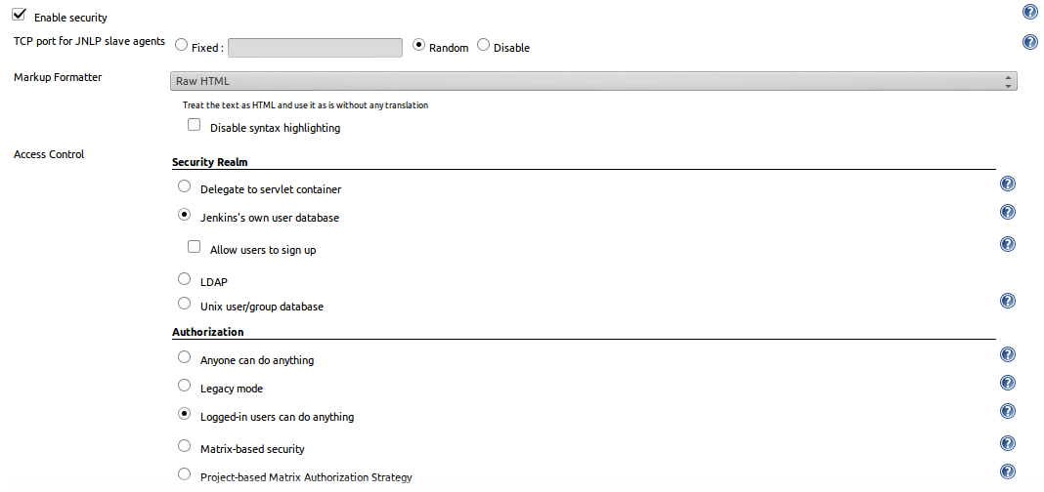Open help for TCP port JNLP agents
This screenshot has height=492, width=1044.
(1030, 42)
